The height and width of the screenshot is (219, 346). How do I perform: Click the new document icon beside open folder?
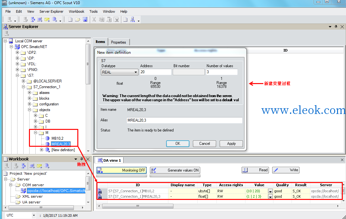pos(70,19)
